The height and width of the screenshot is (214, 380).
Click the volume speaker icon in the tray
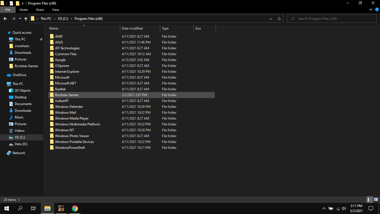(344, 208)
